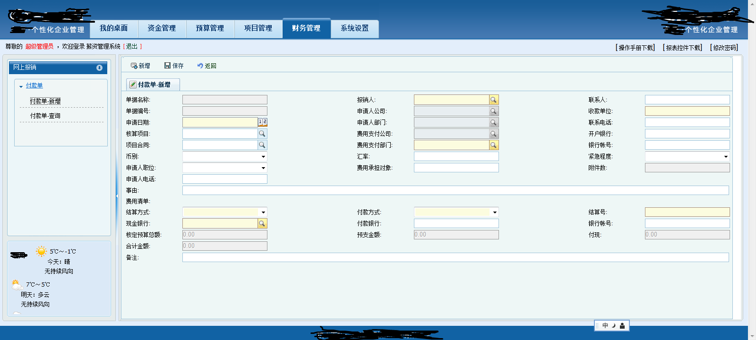The image size is (756, 340).
Task: Open the 项目合同 lookup magnifier
Action: [262, 145]
